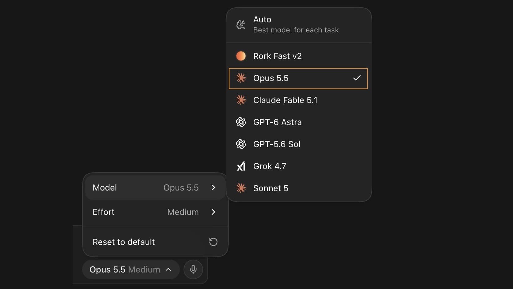Click the starburst icon beside Opus 5.5
This screenshot has height=289, width=513.
point(241,78)
